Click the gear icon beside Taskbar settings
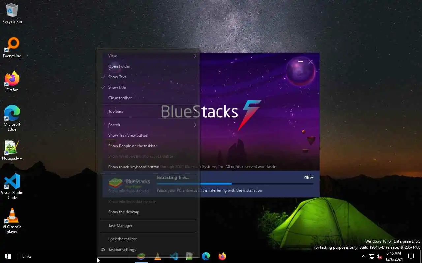 (103, 250)
